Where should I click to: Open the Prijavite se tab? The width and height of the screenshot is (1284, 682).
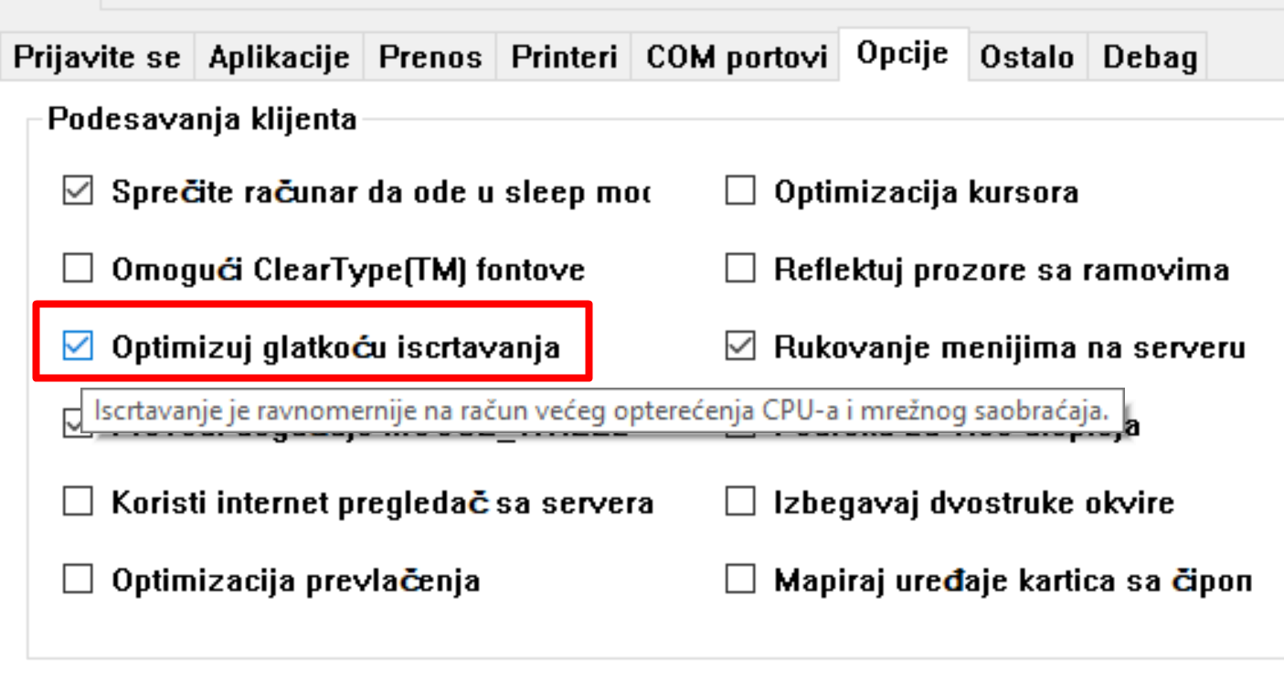[97, 58]
